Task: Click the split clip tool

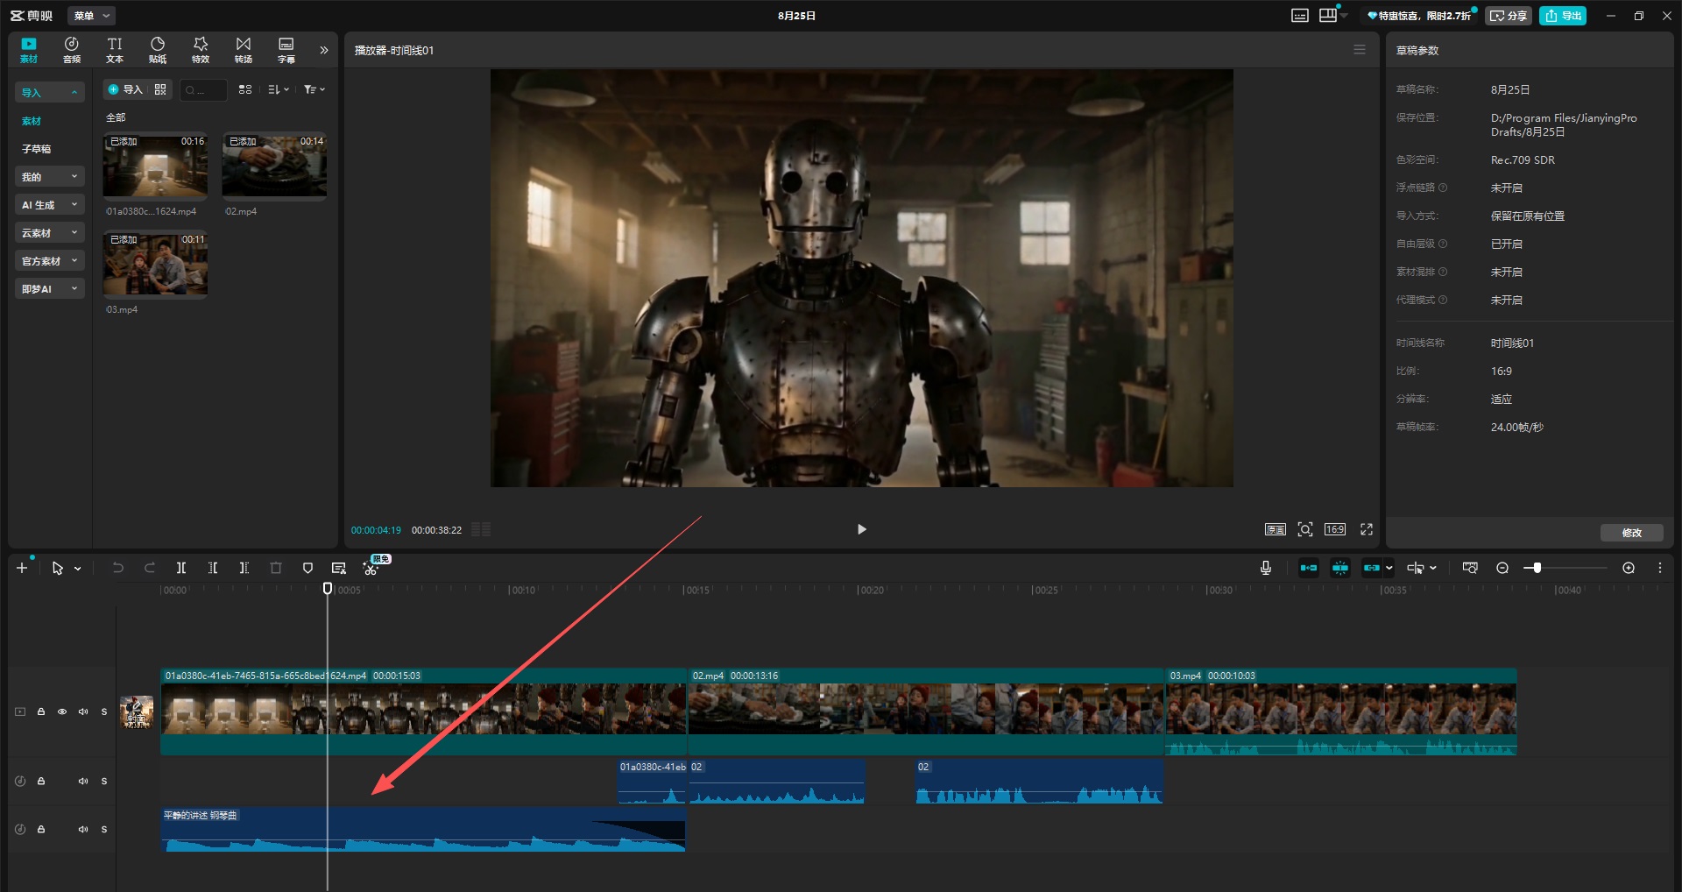Action: point(181,568)
